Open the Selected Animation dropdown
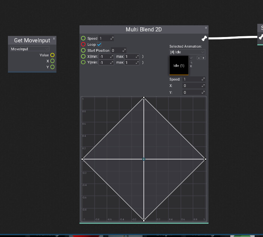 pyautogui.click(x=187, y=52)
